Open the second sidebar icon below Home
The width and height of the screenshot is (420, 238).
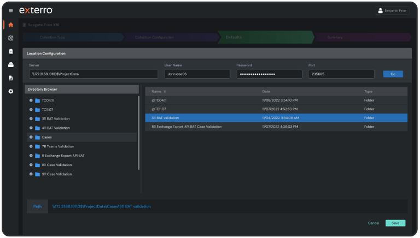(11, 38)
